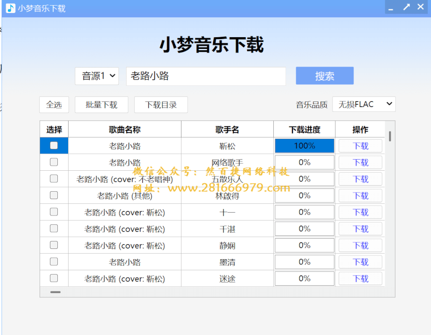Check the checkbox for 网络歌手's song
The width and height of the screenshot is (431, 335).
54,162
